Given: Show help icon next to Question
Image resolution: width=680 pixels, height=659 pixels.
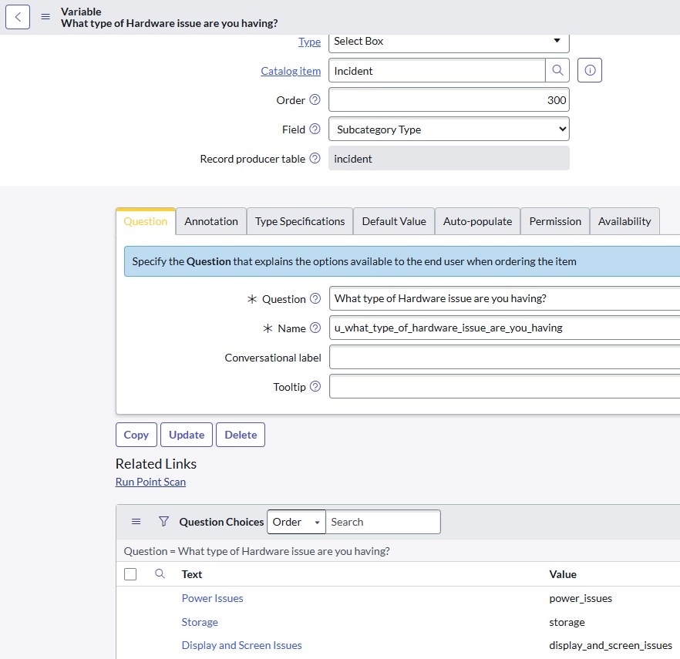Looking at the screenshot, I should pos(315,298).
